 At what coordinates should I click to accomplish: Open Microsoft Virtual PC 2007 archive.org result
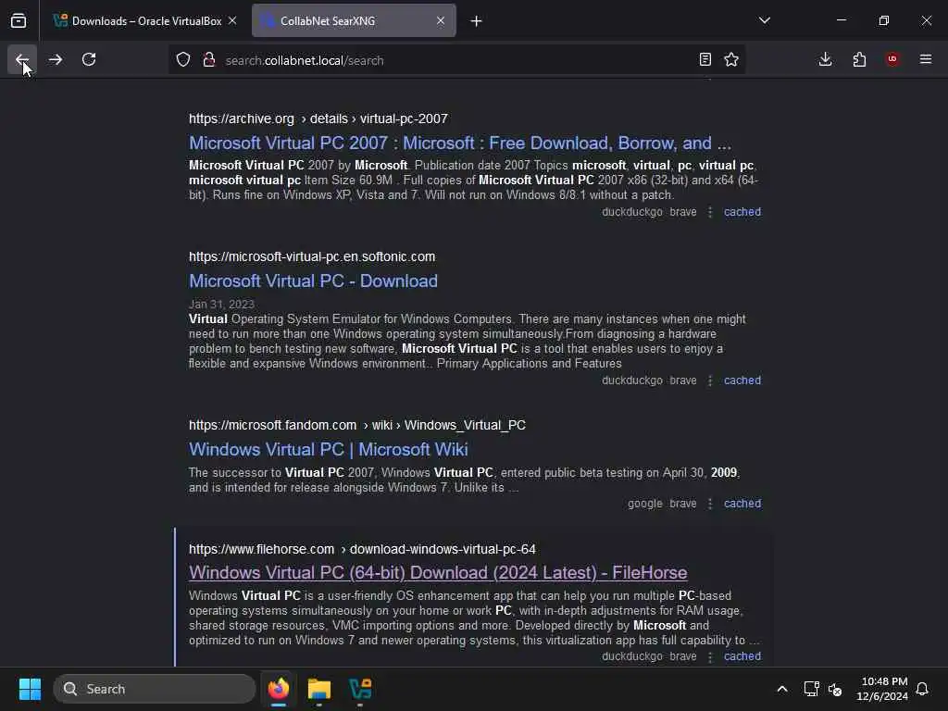(460, 143)
